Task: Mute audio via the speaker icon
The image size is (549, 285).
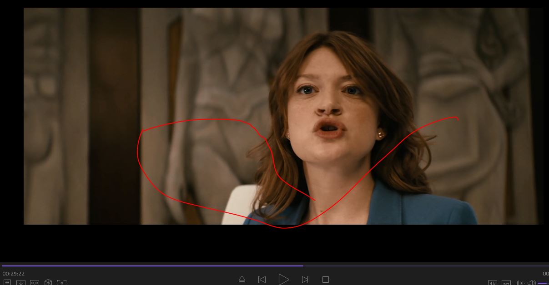Action: click(531, 283)
